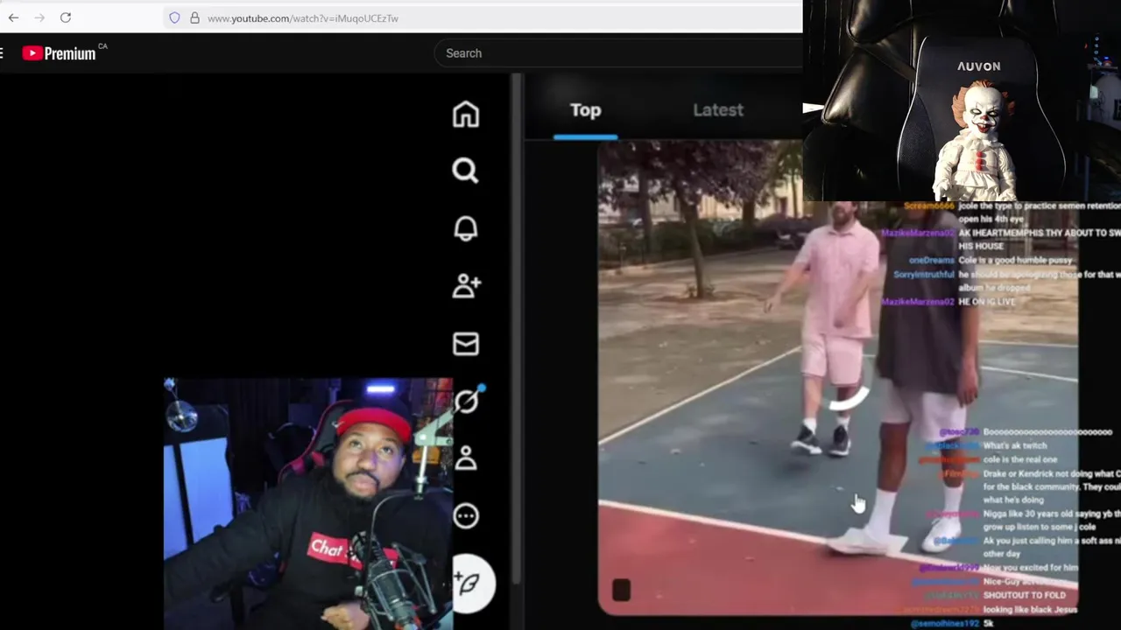Click chat message "cole is the real one"
Viewport: 1121px width, 630px height.
1020,459
